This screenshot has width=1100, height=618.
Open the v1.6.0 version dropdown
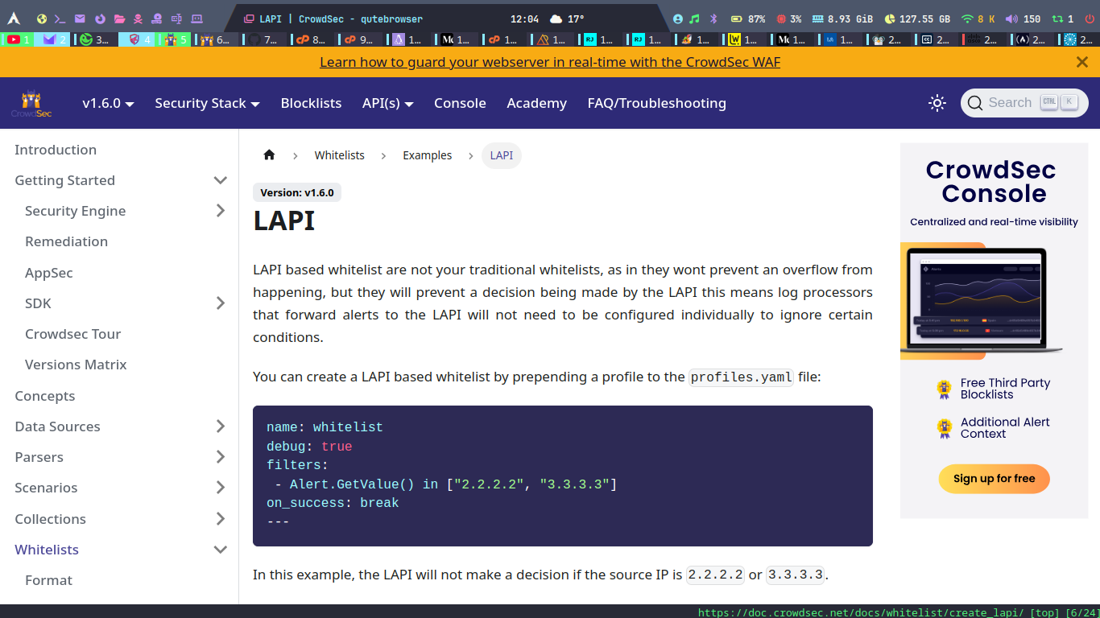(x=108, y=103)
